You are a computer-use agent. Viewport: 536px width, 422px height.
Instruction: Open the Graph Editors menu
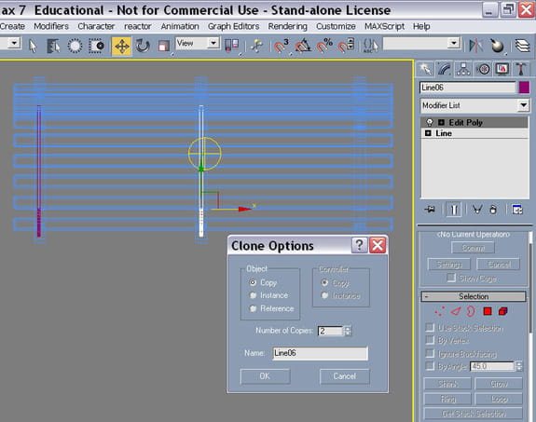click(233, 26)
